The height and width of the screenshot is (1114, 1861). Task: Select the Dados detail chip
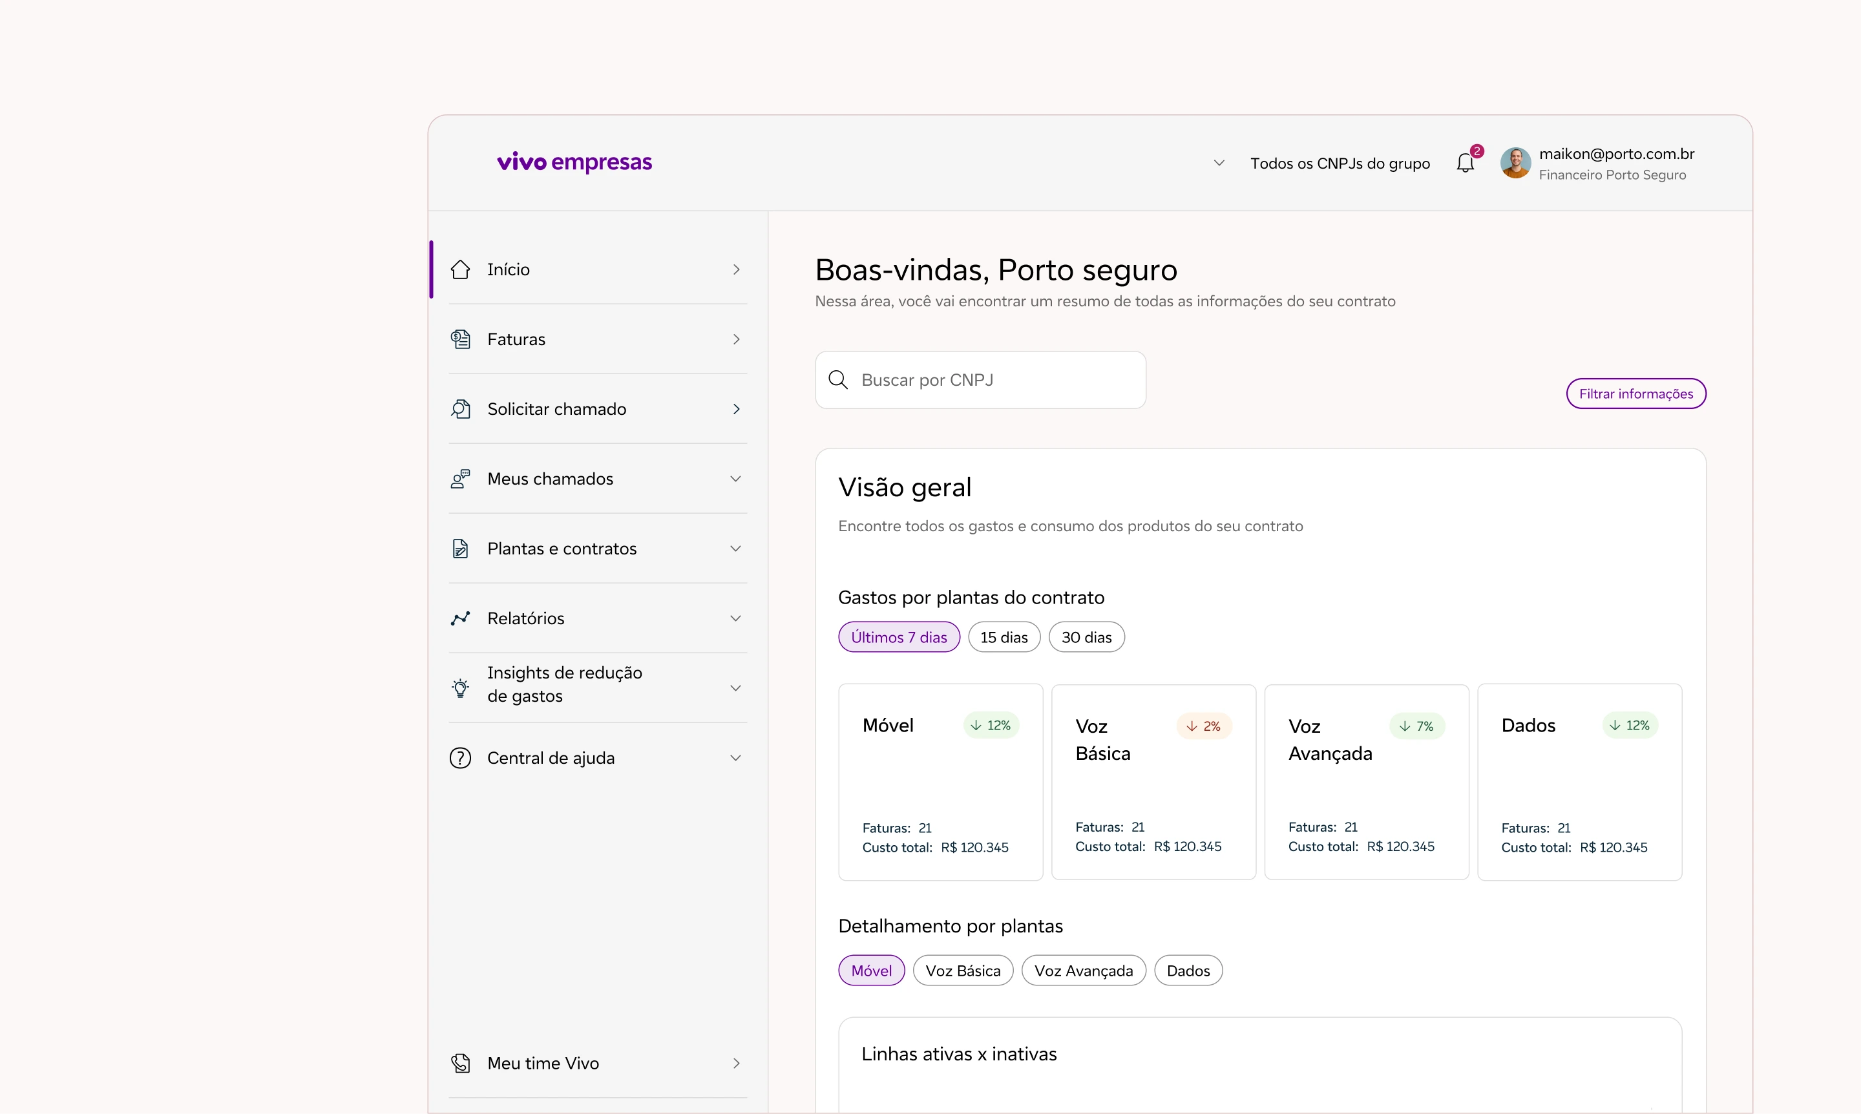1188,971
